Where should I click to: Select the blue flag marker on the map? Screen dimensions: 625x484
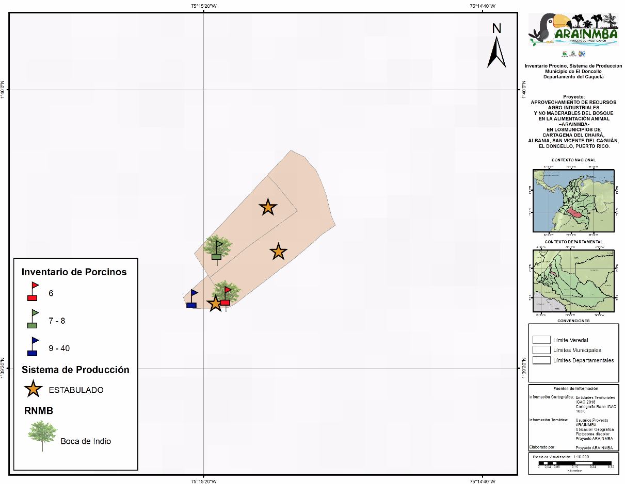[192, 298]
